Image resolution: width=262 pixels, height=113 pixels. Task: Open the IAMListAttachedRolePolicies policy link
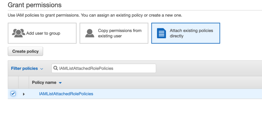66,94
